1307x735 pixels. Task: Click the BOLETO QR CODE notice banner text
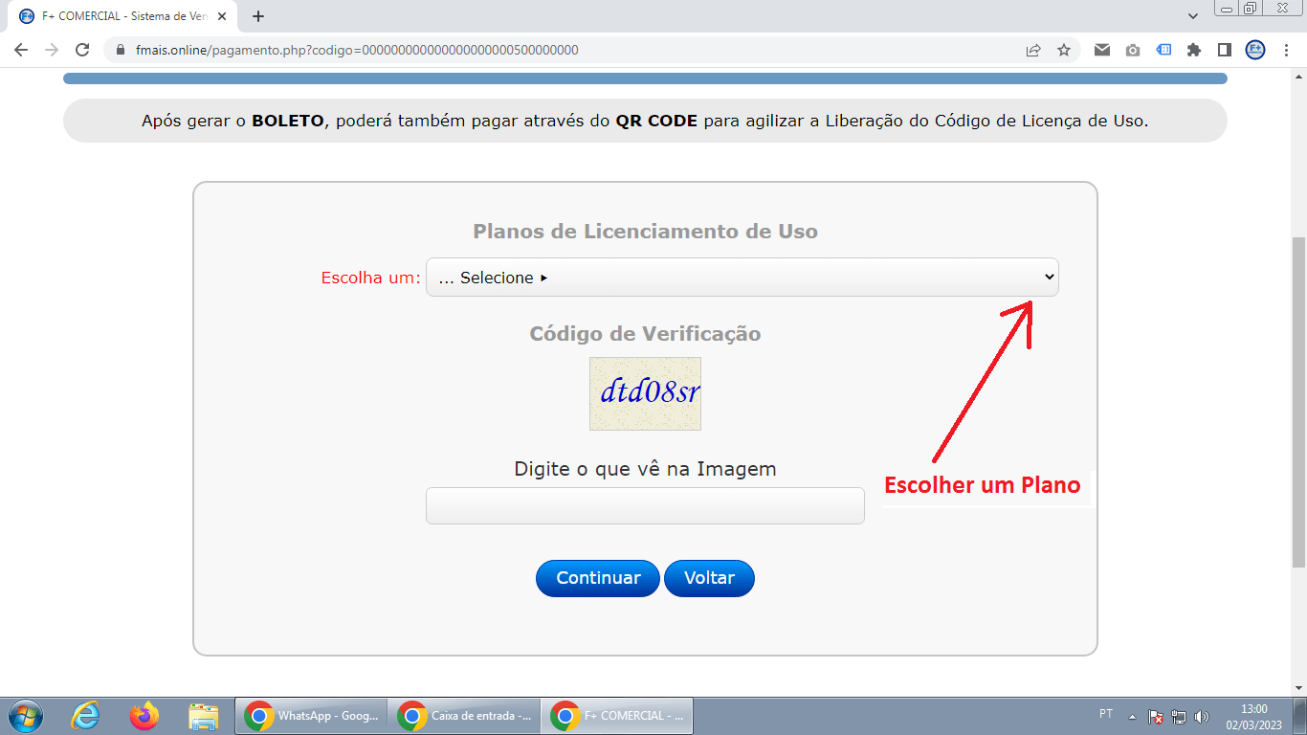click(x=645, y=121)
